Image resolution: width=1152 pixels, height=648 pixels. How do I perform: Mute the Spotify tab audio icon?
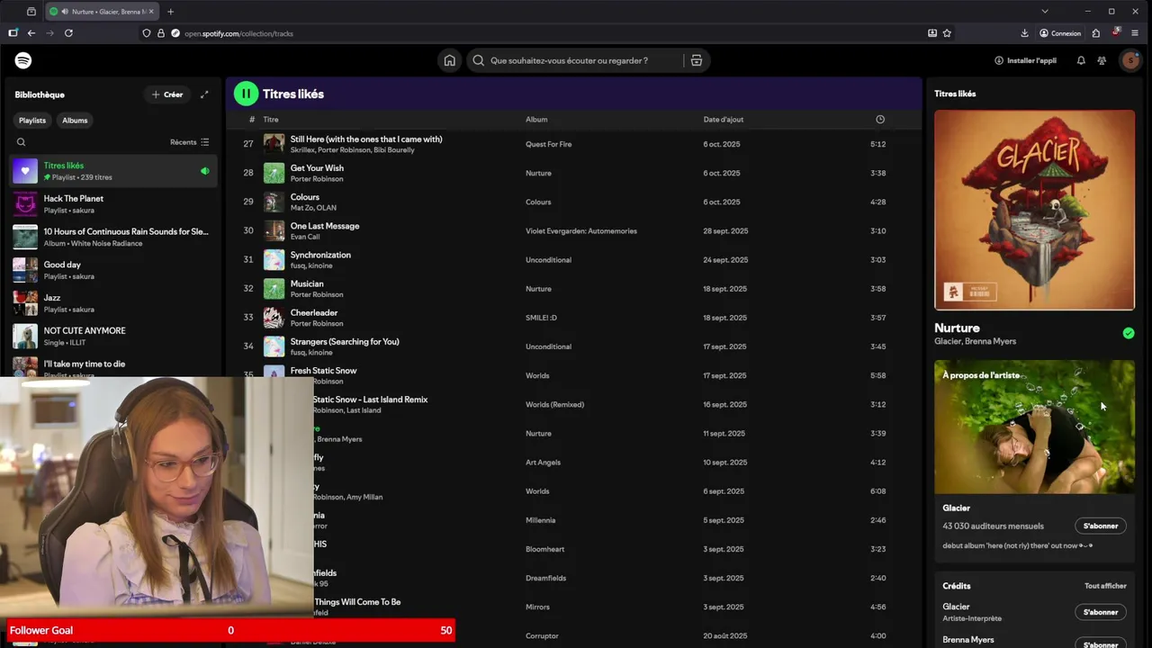pos(65,12)
